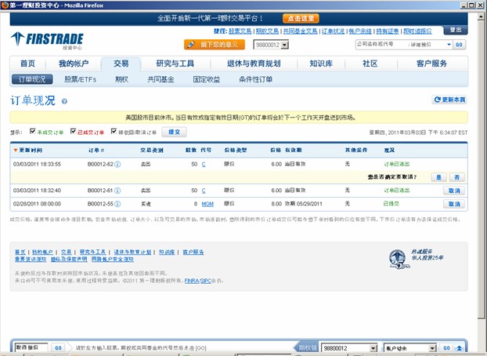Click the MGM ticker symbol link
This screenshot has height=356, width=487.
click(x=207, y=203)
